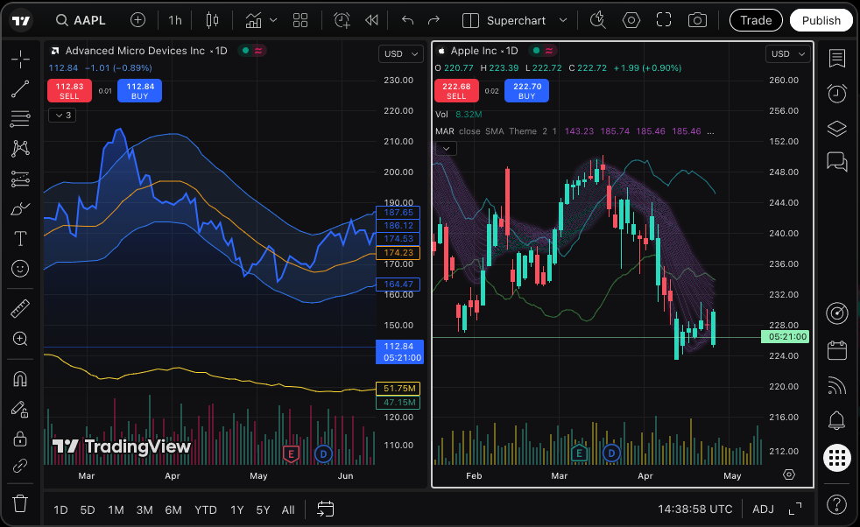Open the USD currency dropdown on AMD chart
The width and height of the screenshot is (860, 527).
pyautogui.click(x=401, y=53)
